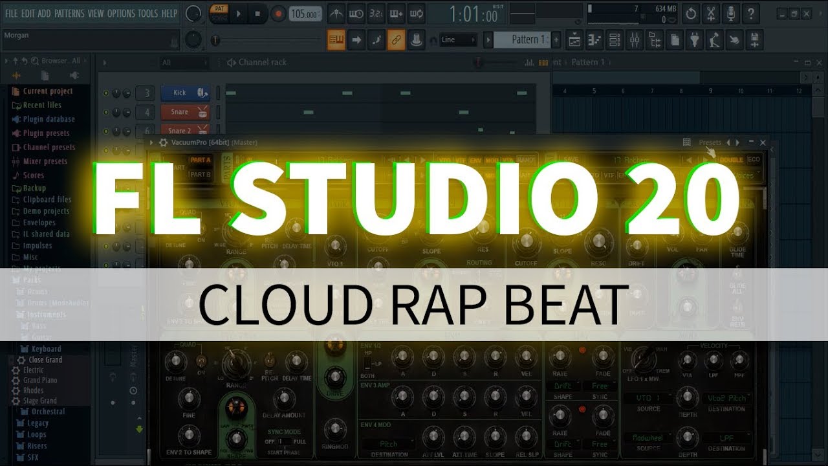Toggle the step editing icon
The image size is (828, 466).
(376, 39)
